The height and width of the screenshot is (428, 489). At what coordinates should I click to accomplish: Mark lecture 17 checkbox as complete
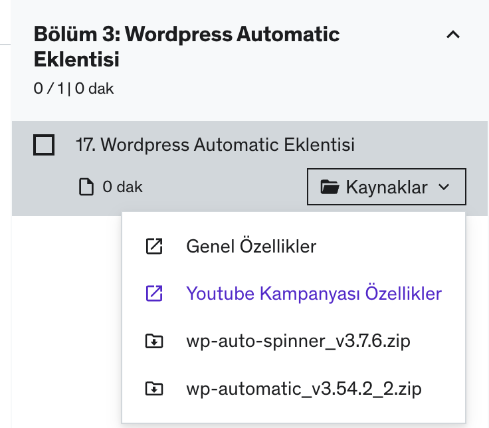point(44,145)
